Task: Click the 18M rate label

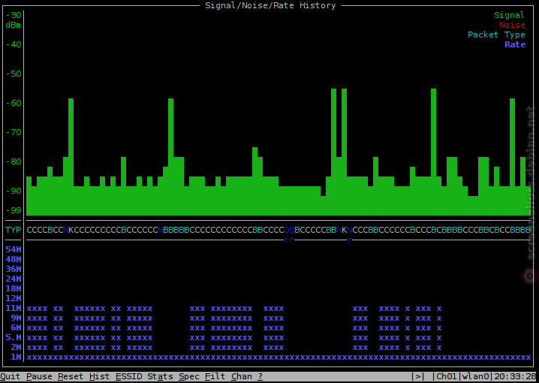Action: click(13, 288)
